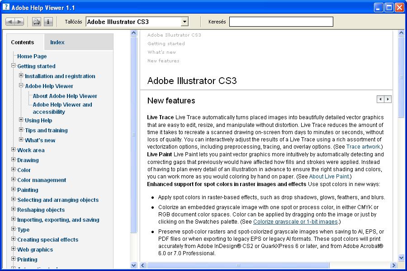The width and height of the screenshot is (407, 271).
Task: Click the Adobe Help Viewer title bar icon
Action: 6,7
